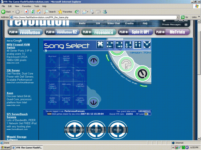
Task: Rotate music style wheel with upper green arrow
Action: click(x=107, y=58)
